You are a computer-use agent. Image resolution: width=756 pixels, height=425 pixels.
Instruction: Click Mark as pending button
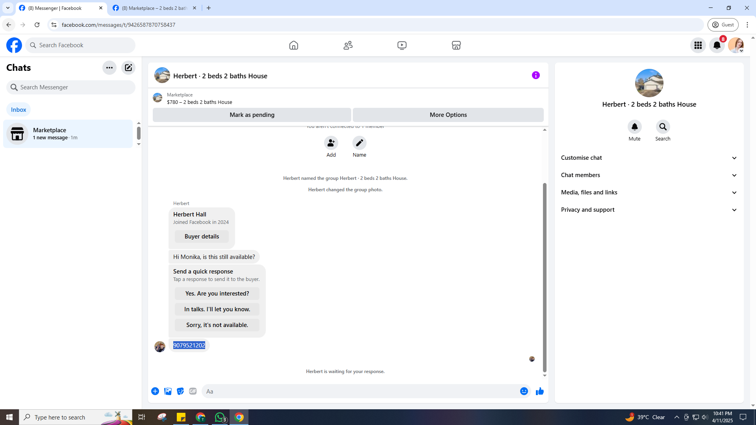pos(252,115)
